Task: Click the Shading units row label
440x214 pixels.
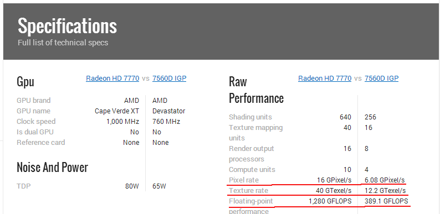Action: [x=250, y=117]
